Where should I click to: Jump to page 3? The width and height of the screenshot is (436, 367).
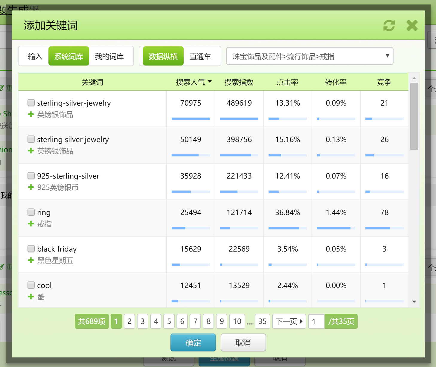pyautogui.click(x=143, y=321)
